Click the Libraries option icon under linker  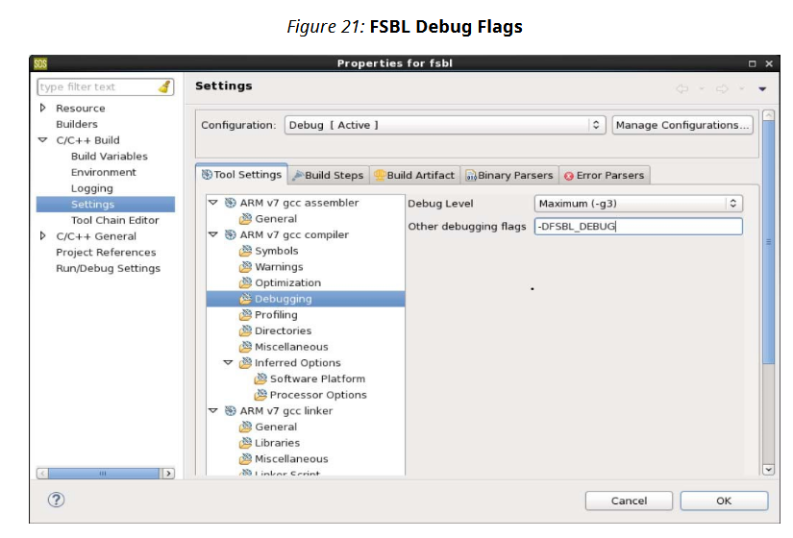[x=245, y=443]
